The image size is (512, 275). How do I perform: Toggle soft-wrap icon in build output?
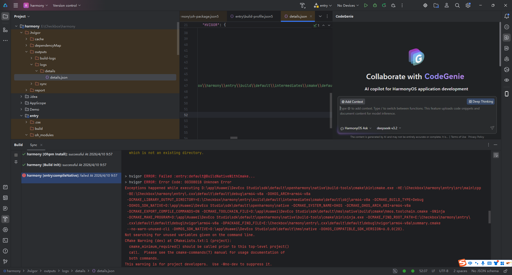496,155
